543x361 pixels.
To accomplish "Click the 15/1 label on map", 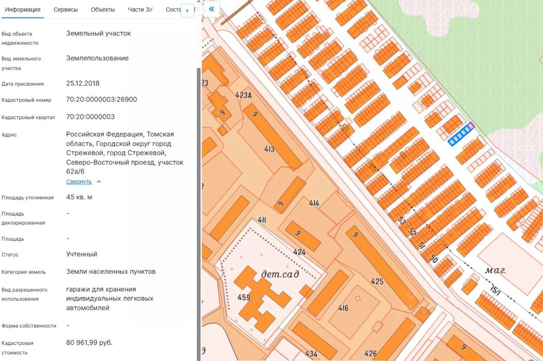I will tap(495, 291).
